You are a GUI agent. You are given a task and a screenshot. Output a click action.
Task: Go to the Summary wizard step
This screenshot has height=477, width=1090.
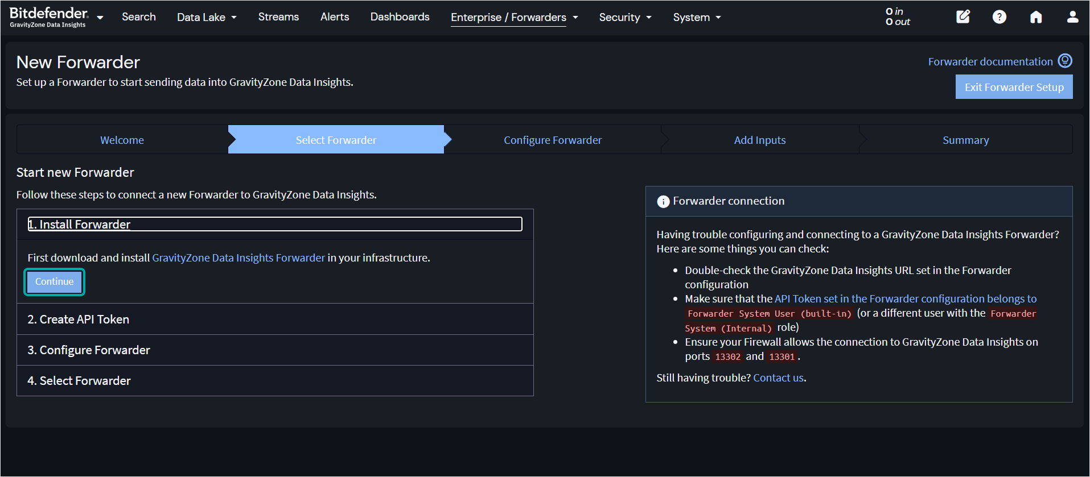point(966,140)
